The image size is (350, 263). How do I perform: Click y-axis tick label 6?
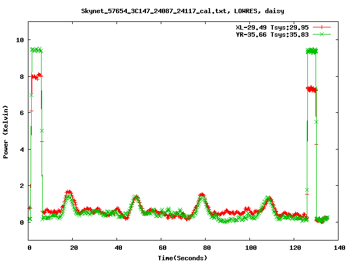pyautogui.click(x=22, y=113)
